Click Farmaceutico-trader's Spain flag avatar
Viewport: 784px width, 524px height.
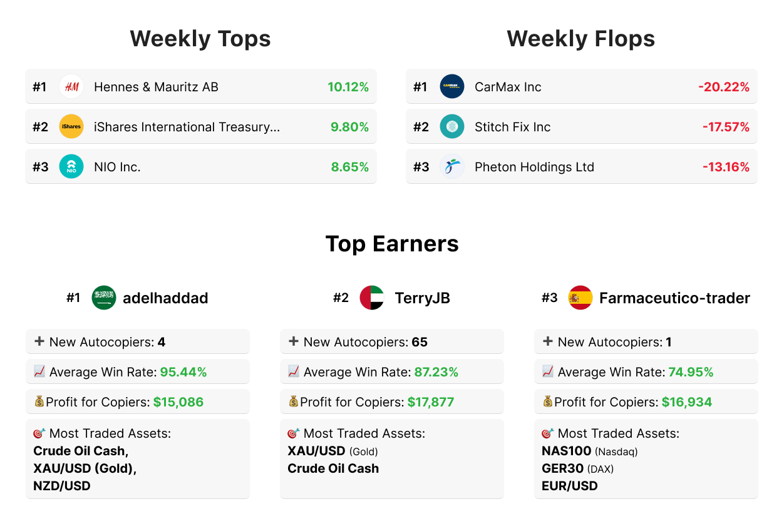[580, 298]
